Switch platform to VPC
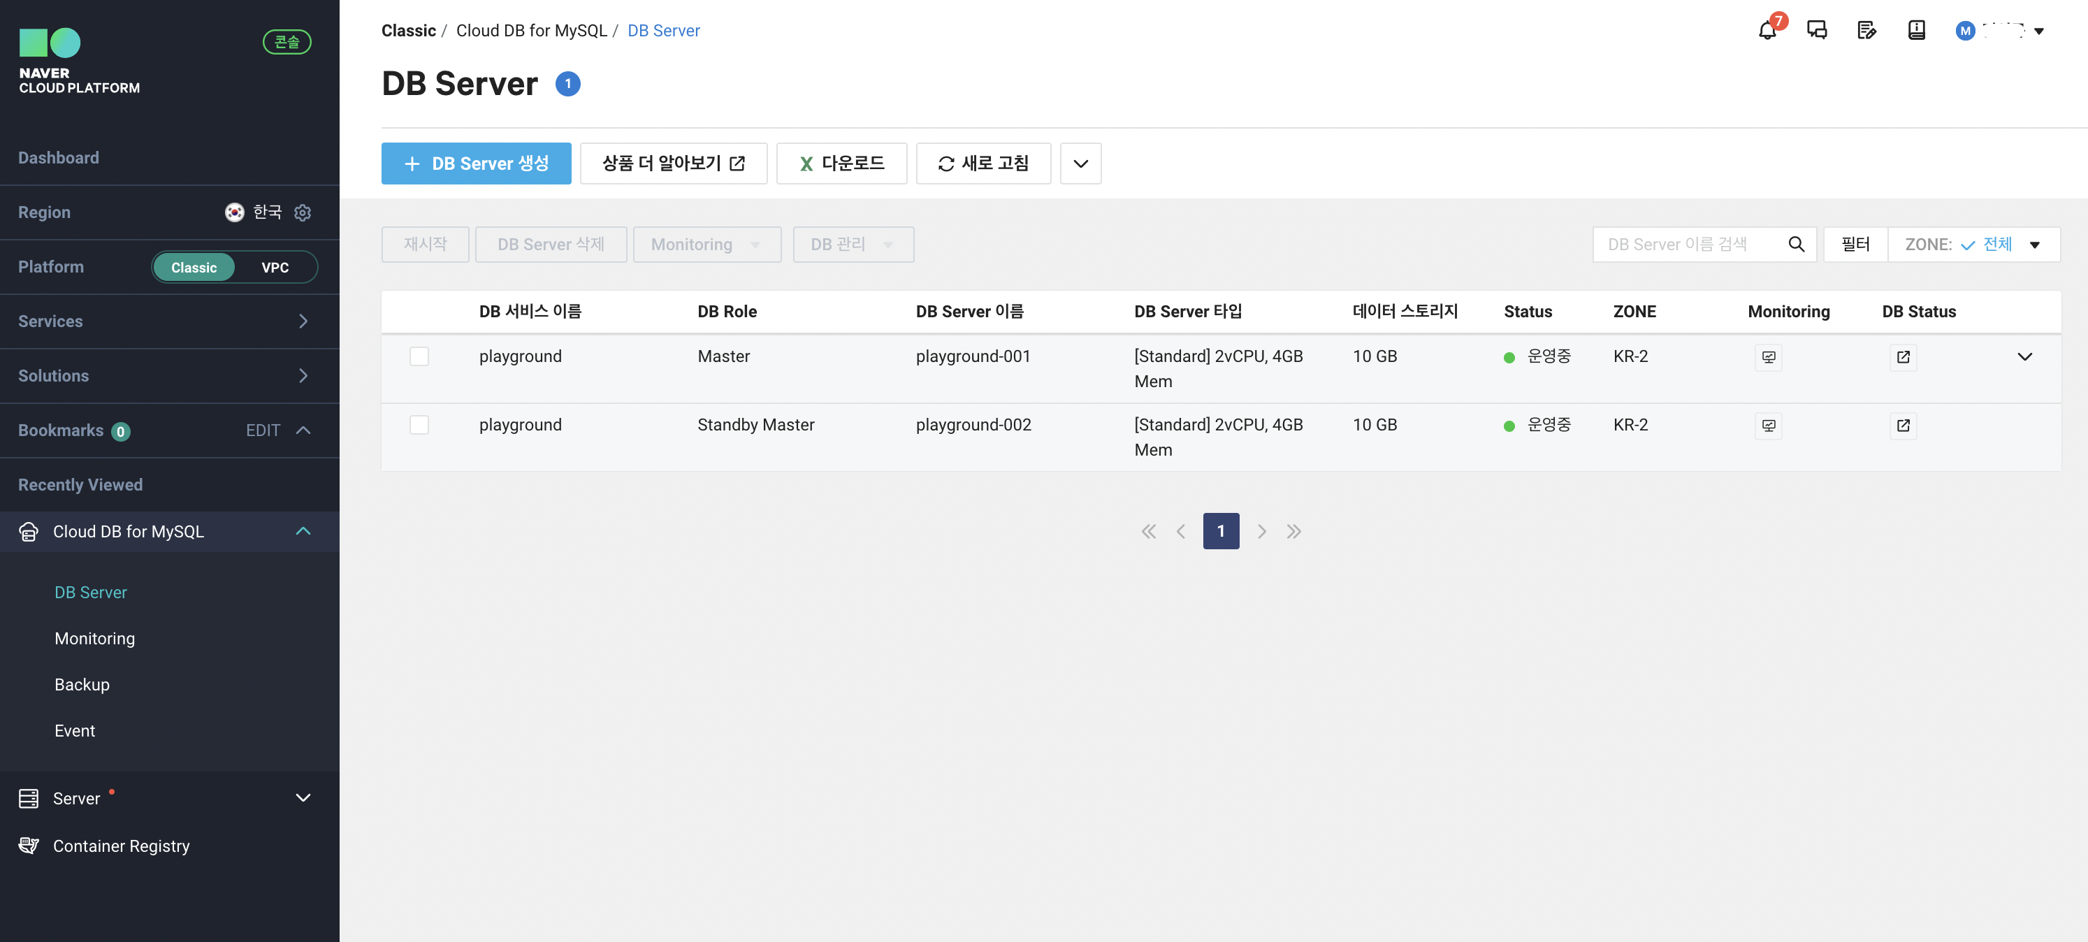The height and width of the screenshot is (942, 2088). (x=275, y=268)
